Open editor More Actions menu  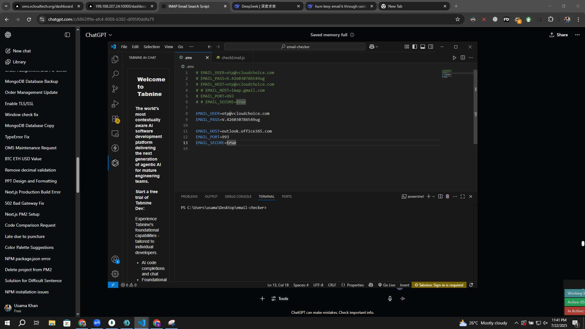point(471,58)
